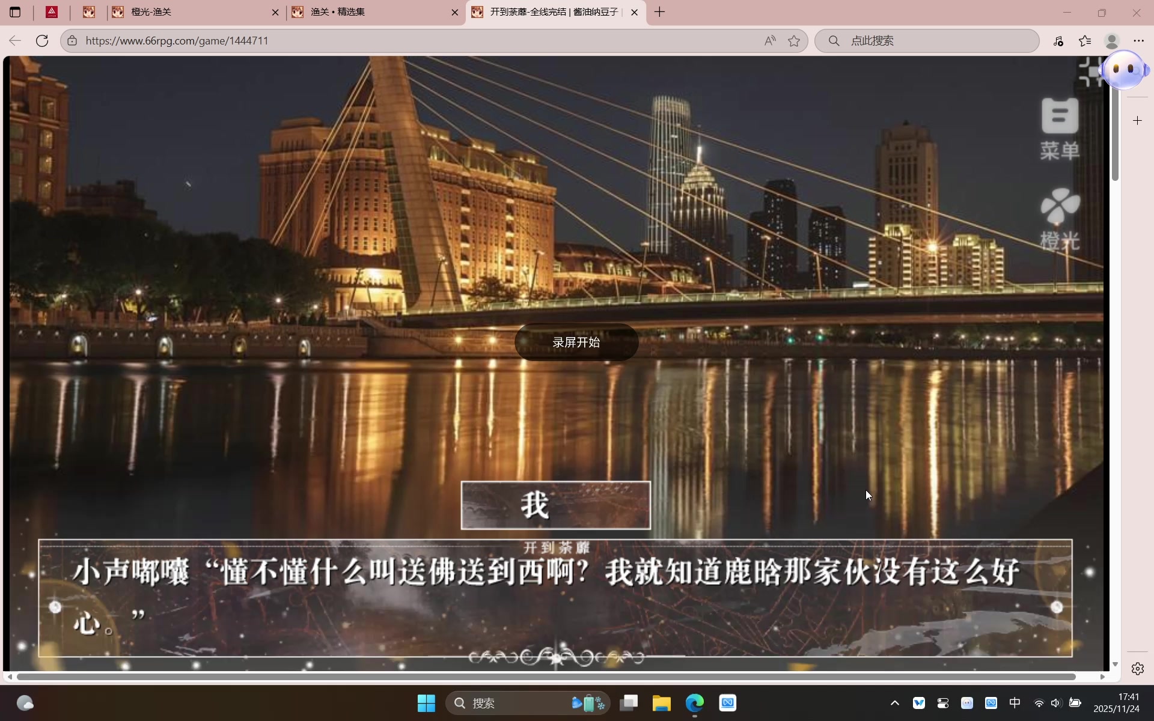Open the tab actions menu button
The image size is (1154, 721).
click(x=15, y=12)
